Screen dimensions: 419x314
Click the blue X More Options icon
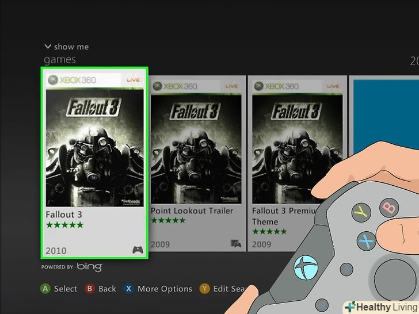[128, 289]
